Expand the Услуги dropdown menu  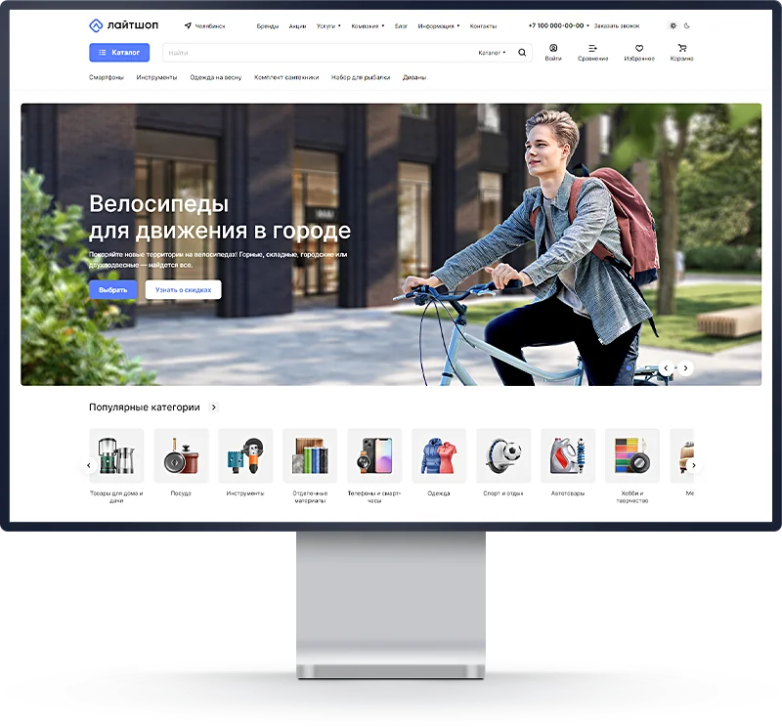coord(328,26)
